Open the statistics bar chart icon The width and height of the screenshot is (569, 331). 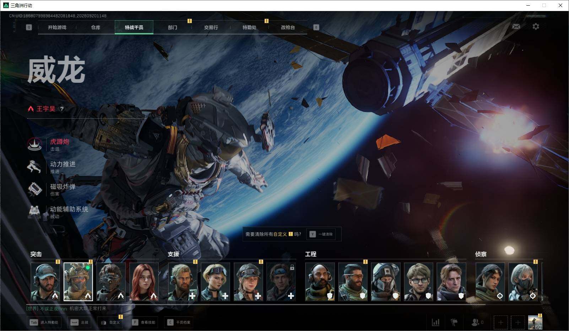tap(435, 322)
